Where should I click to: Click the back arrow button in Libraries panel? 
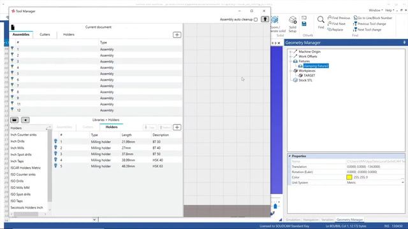[25, 120]
